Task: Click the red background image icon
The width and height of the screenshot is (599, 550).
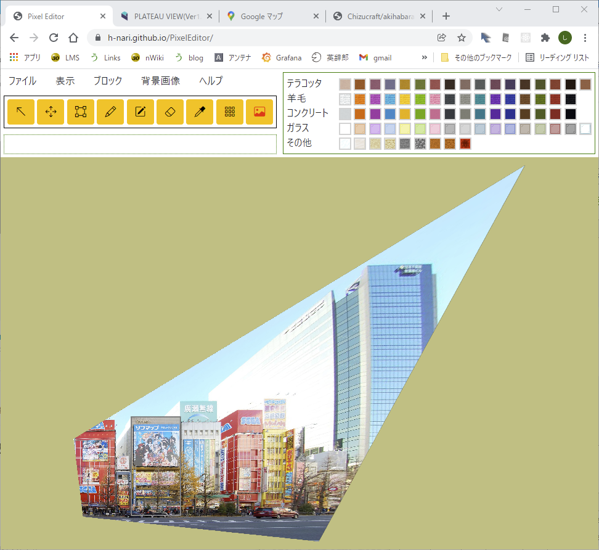Action: (259, 112)
